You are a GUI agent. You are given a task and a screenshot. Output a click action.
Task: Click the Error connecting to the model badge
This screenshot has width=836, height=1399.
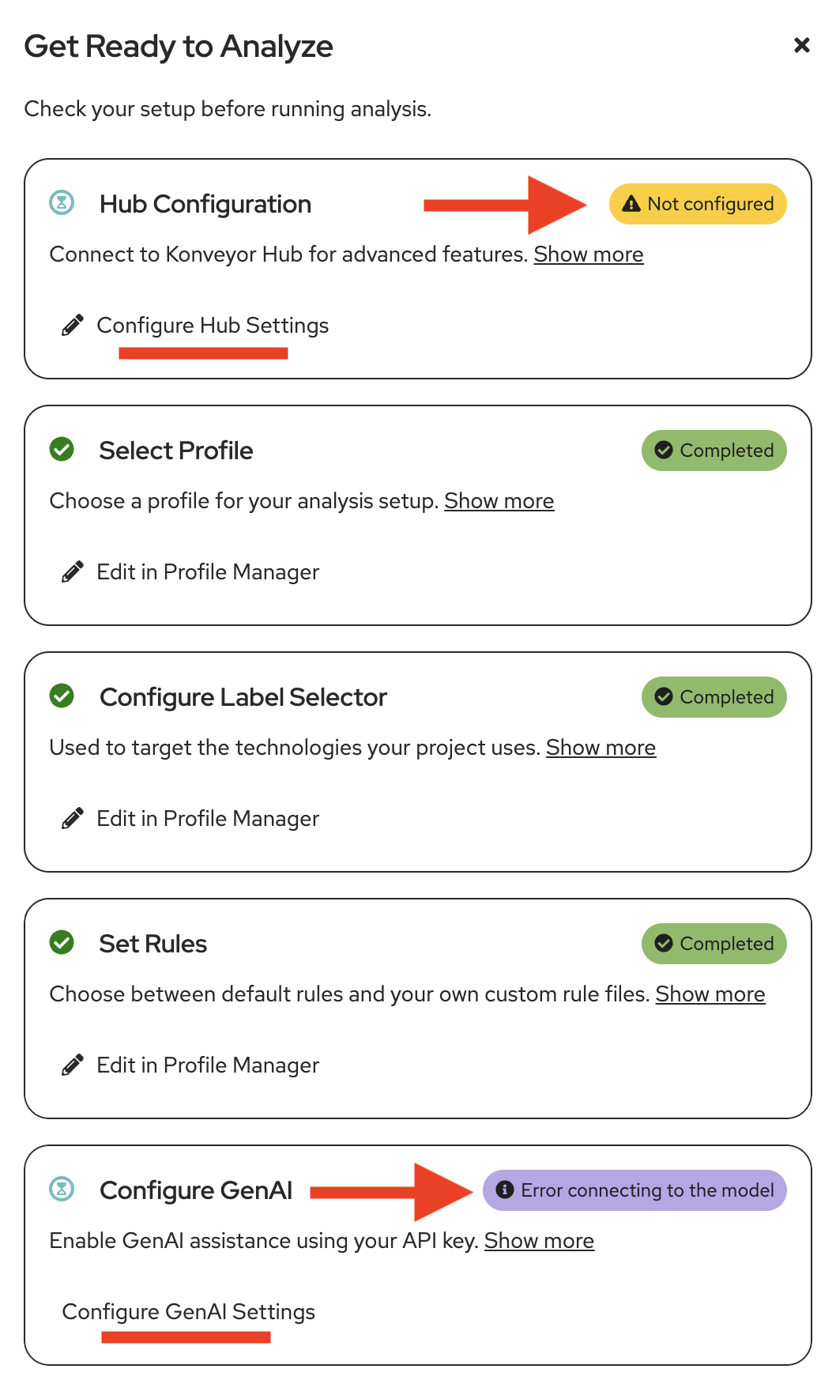click(x=635, y=1190)
